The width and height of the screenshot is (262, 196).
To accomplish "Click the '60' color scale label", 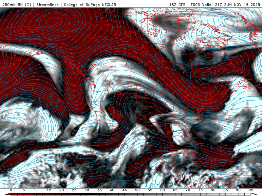I will point(162,190).
